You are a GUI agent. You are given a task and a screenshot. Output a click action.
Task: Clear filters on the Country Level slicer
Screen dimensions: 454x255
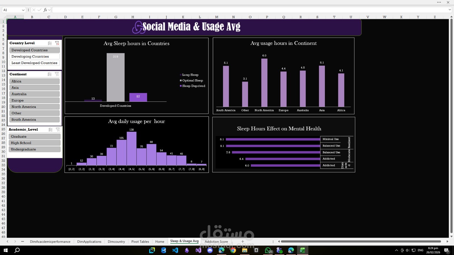[57, 43]
